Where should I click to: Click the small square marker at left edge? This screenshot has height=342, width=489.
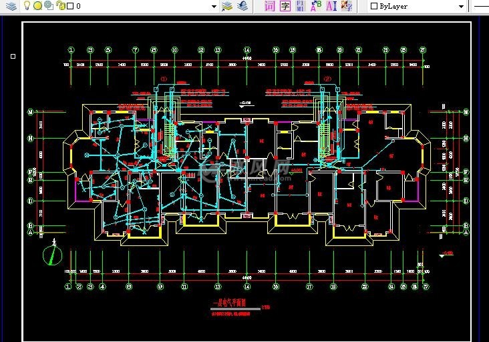13,57
